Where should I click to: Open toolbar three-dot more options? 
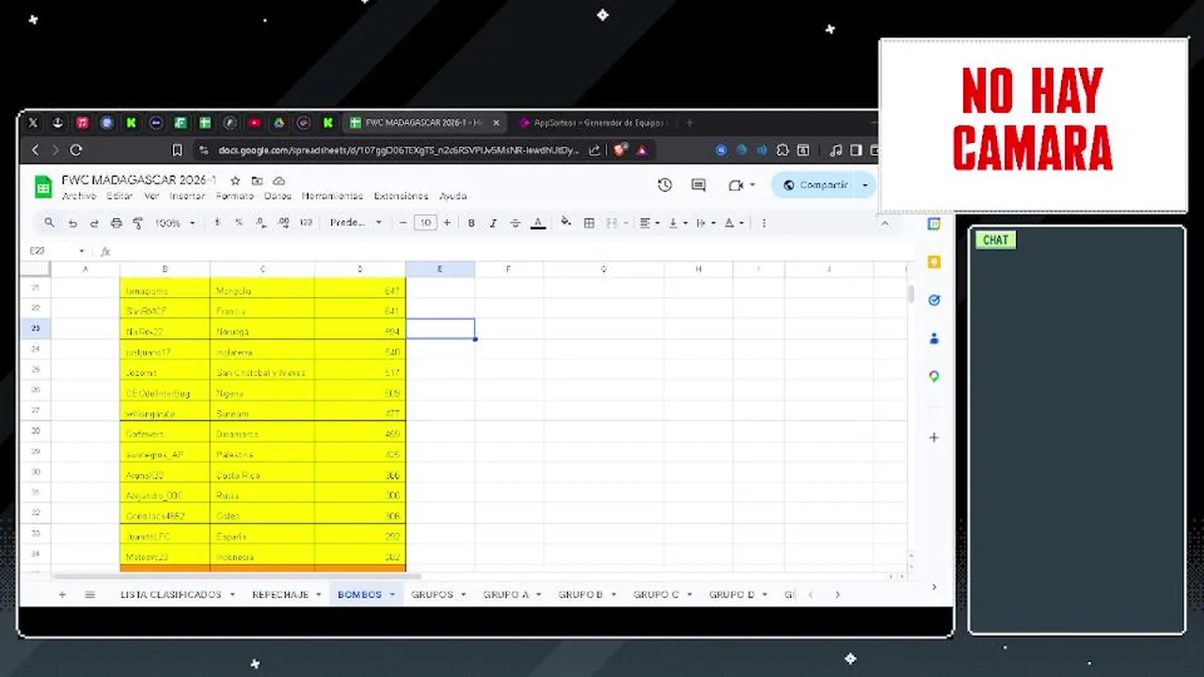click(764, 223)
